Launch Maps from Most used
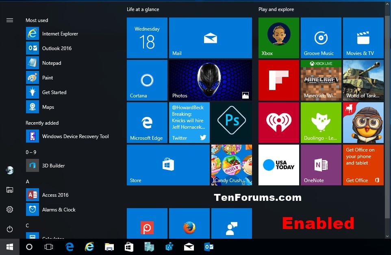This screenshot has height=255, width=391. [40, 107]
